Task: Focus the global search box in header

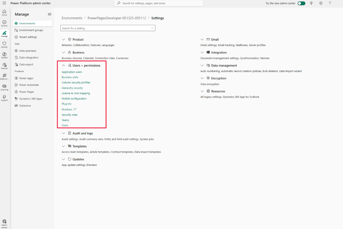Action: [159, 3]
